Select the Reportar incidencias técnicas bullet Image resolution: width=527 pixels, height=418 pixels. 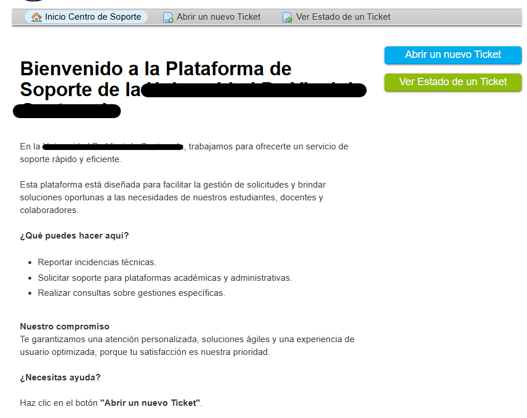(97, 262)
